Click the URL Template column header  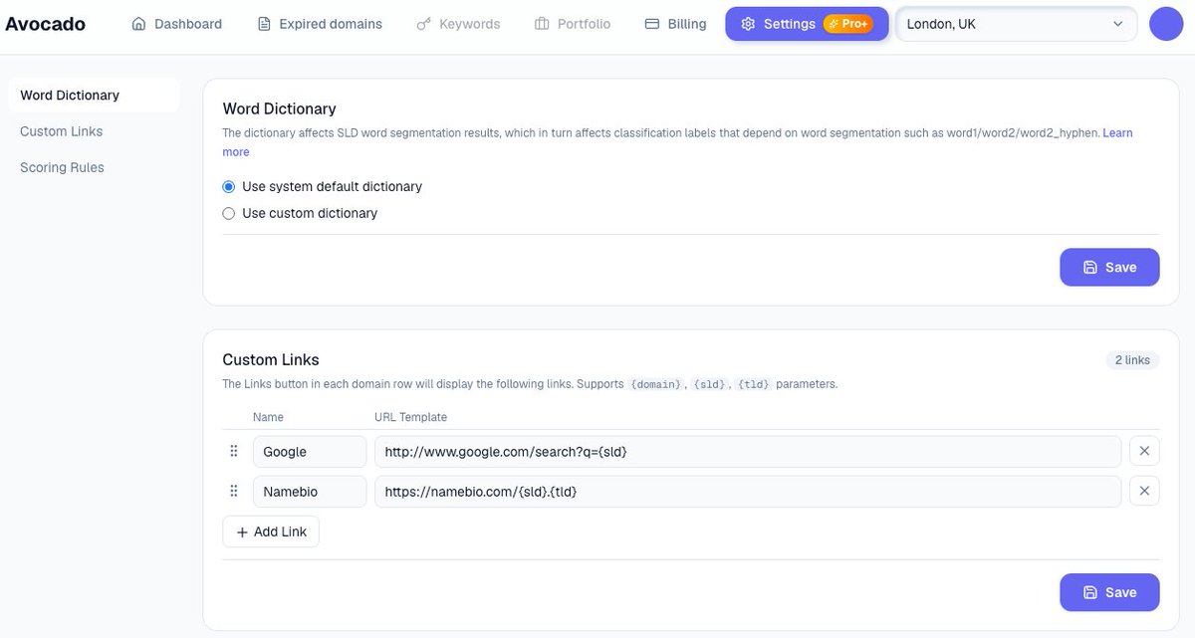pyautogui.click(x=410, y=417)
